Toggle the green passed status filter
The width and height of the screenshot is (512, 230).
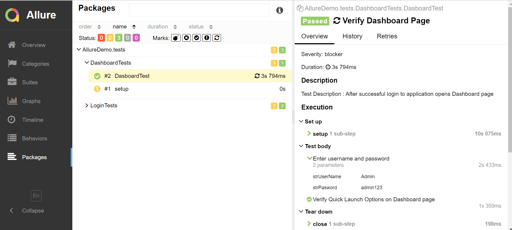[x=119, y=38]
